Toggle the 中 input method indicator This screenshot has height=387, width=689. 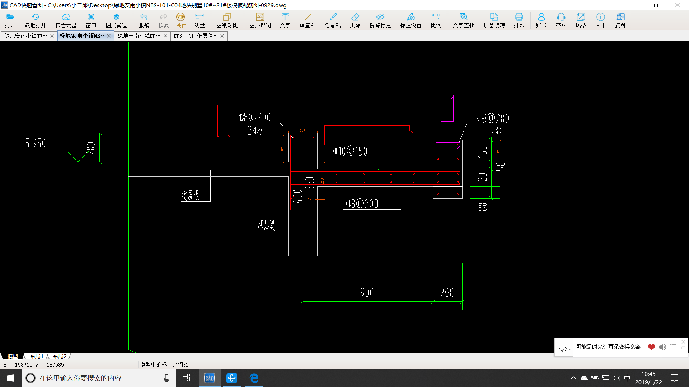(x=627, y=378)
